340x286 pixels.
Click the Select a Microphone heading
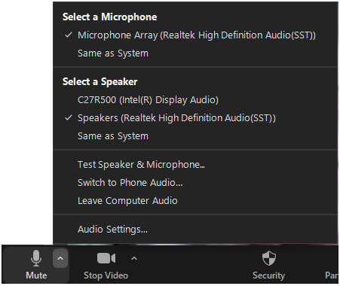tap(110, 17)
